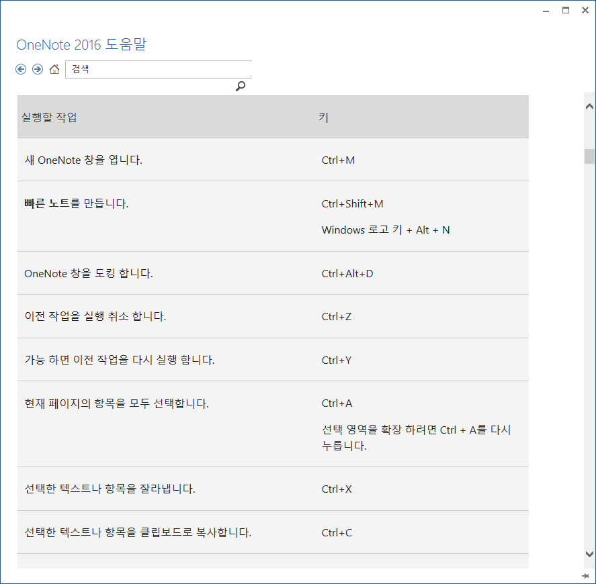Click the 실행할 작업 column header

point(49,117)
